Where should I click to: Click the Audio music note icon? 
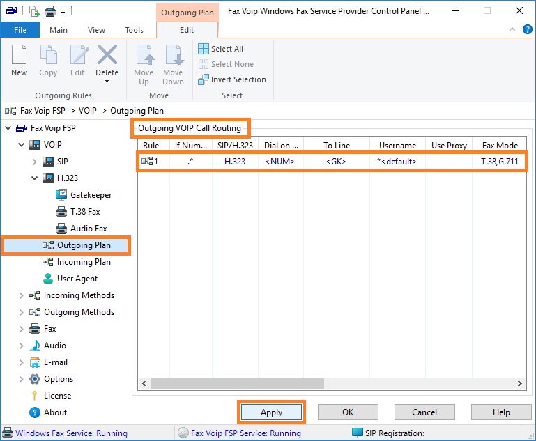35,346
